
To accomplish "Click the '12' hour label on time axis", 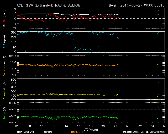I will coord(54,126).
